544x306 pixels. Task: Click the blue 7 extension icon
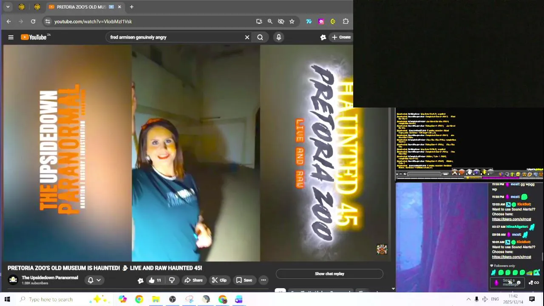pyautogui.click(x=309, y=21)
